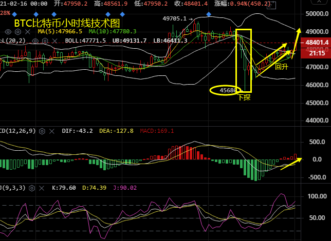Close the KDJ indicator panel
This screenshot has height=241, width=331.
coord(42,188)
